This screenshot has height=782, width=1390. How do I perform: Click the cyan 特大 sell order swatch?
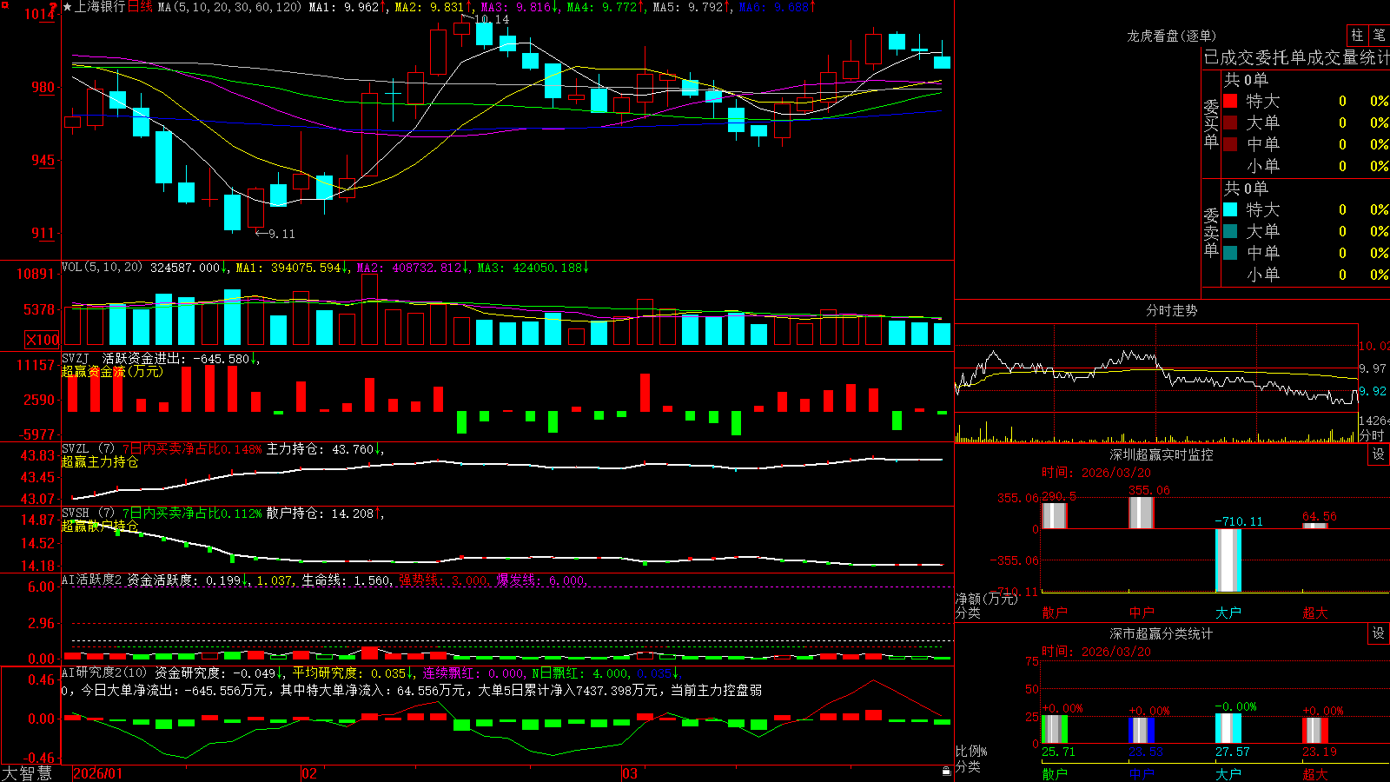[x=1230, y=209]
